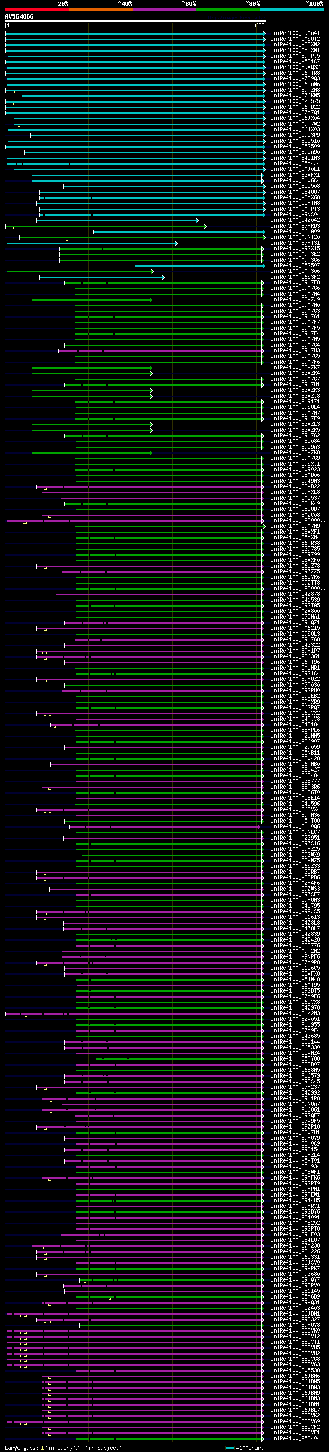Select the UniRef100_Q0J0L1 label
Image resolution: width=329 pixels, height=1452 pixels.
295,169
